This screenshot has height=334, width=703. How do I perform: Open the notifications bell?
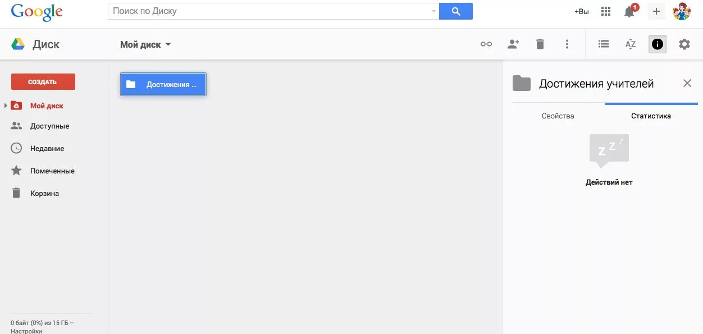629,12
